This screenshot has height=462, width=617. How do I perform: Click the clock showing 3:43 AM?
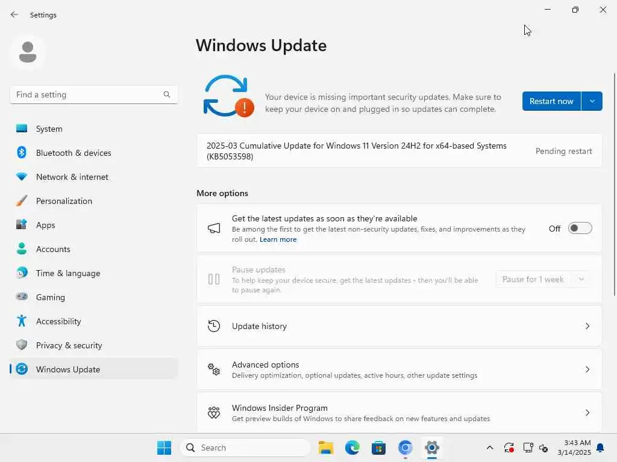574,448
